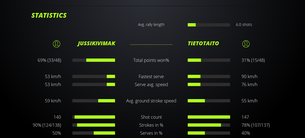Viewport: 305px width, 138px height.
Task: Click the STATISTICS heading
Action: 49,15
